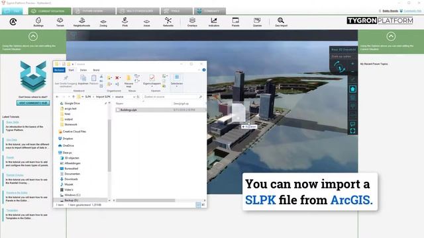Click the Visit Community Hub button

tap(33, 103)
